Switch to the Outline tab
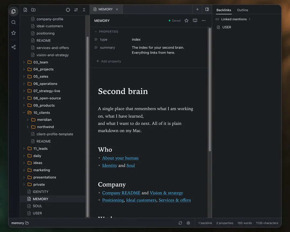 242,10
